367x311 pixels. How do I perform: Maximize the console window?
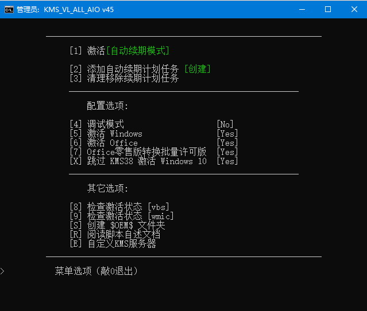click(x=328, y=9)
